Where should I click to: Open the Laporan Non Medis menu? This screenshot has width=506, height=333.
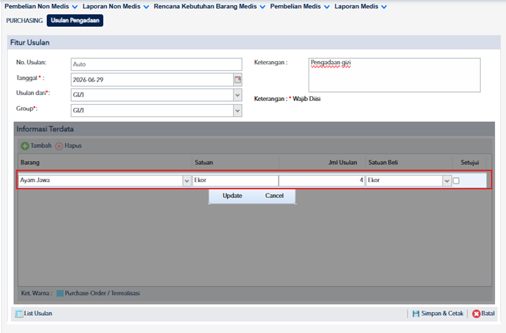pos(115,6)
